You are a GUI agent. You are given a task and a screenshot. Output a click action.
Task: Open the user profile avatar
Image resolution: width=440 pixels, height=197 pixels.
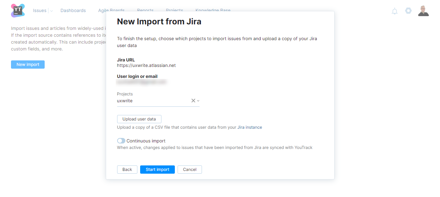[423, 11]
